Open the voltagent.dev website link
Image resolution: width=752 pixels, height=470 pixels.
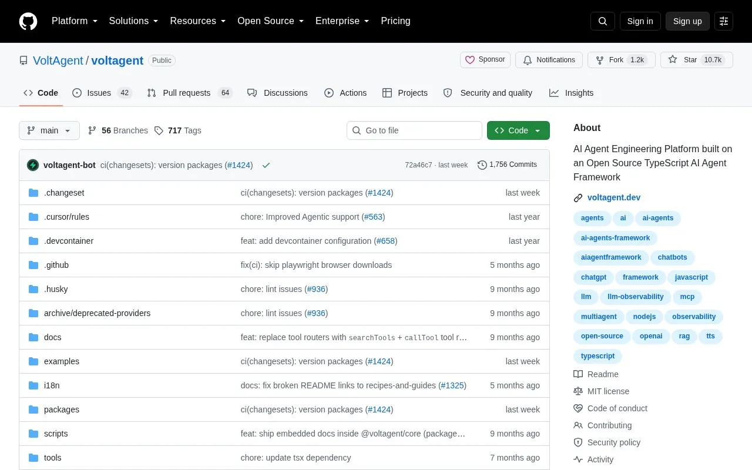(614, 197)
